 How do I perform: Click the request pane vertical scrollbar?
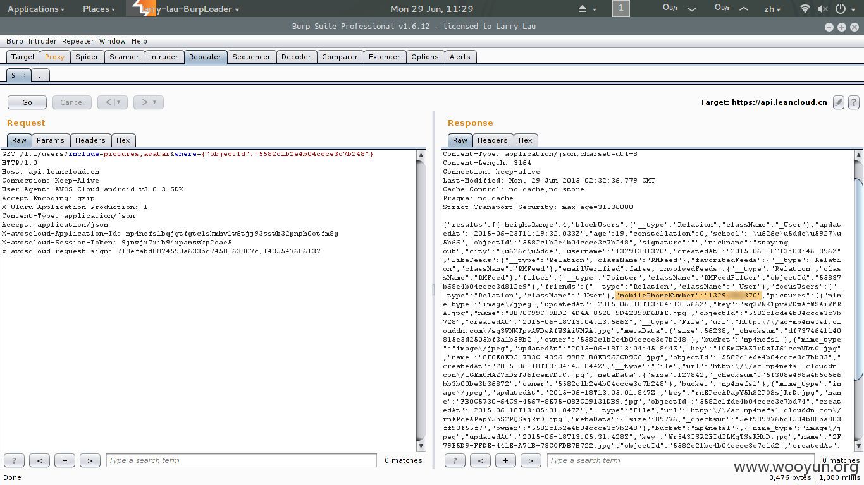[x=421, y=300]
